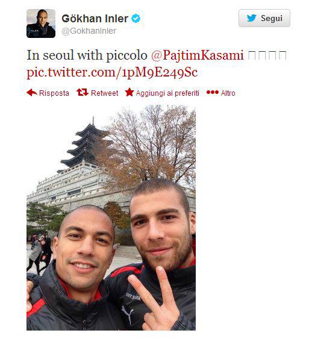Image resolution: width=309 pixels, height=339 pixels.
Task: Click the reply arrow icon
Action: click(x=32, y=93)
